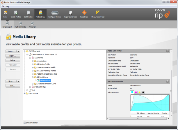
Task: Select the yellow ink swatch tab
Action: pos(140,92)
